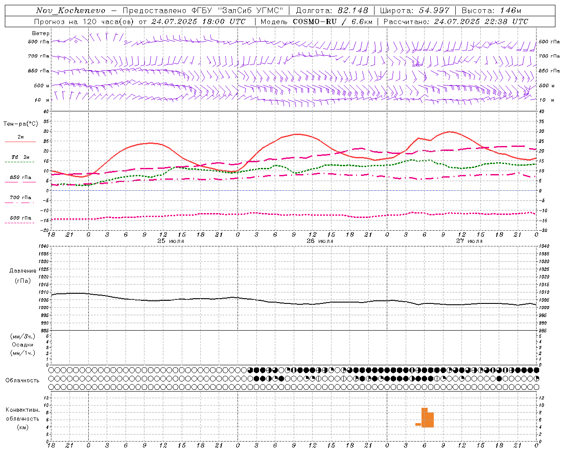Click the 700 гПа temperature legend label

coord(21,198)
